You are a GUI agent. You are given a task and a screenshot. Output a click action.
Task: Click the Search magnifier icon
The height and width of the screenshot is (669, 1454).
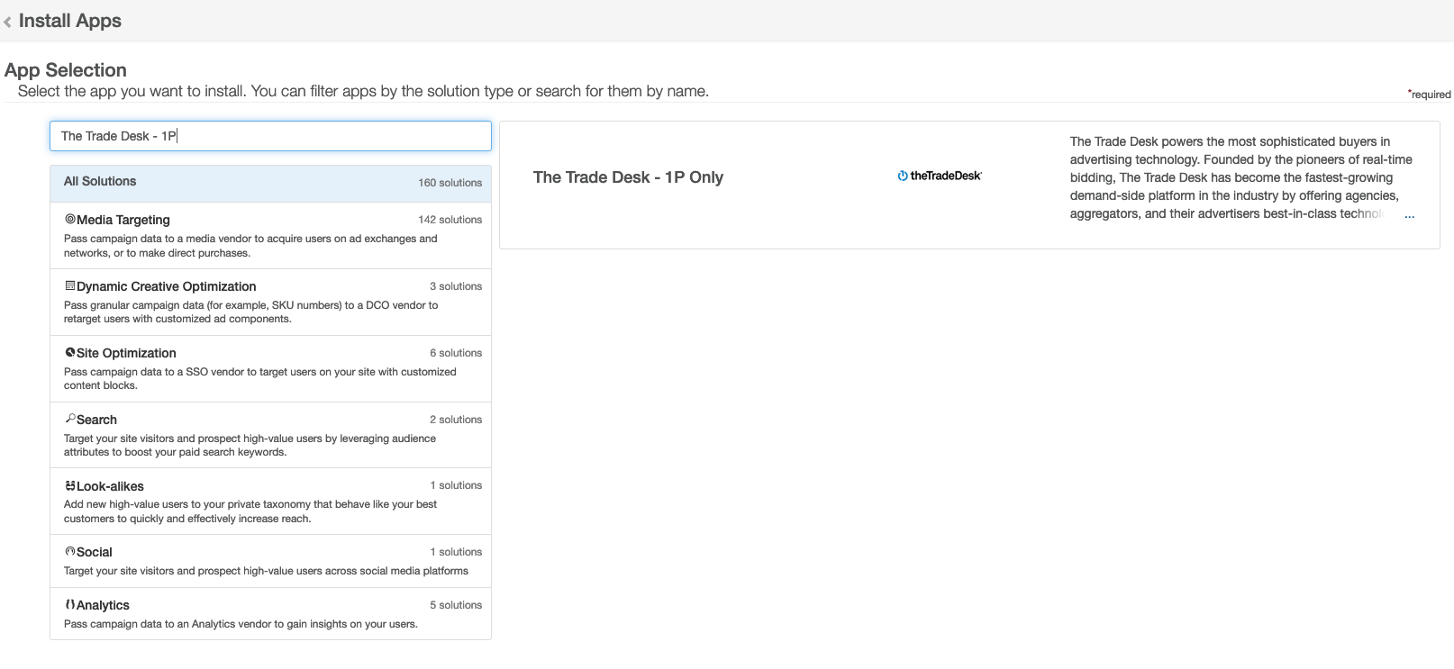tap(69, 419)
